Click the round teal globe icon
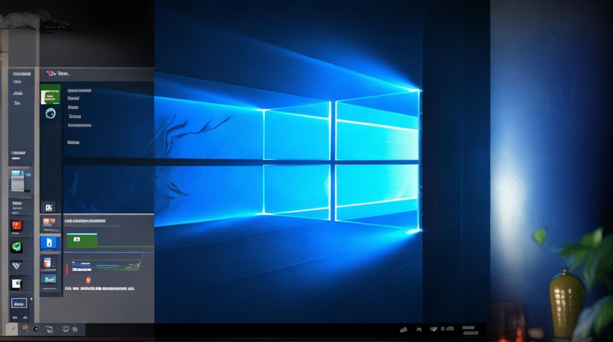The height and width of the screenshot is (342, 613). point(50,113)
